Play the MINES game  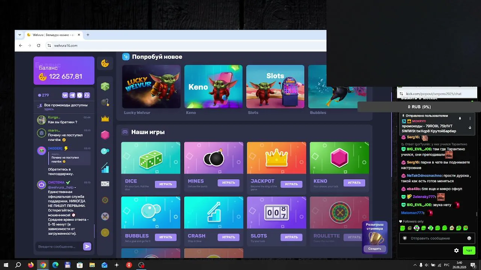tap(228, 183)
